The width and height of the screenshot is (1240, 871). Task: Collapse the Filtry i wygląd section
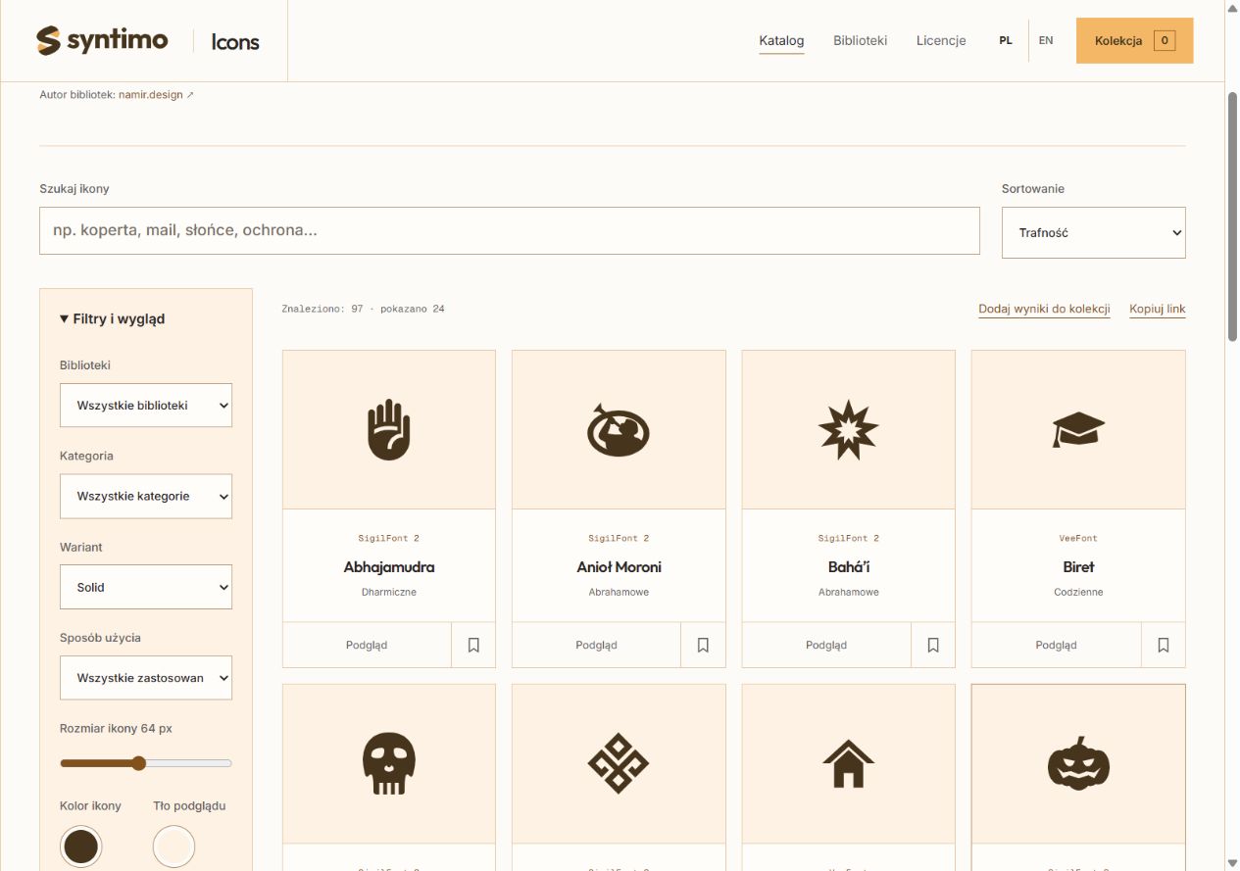pos(112,318)
